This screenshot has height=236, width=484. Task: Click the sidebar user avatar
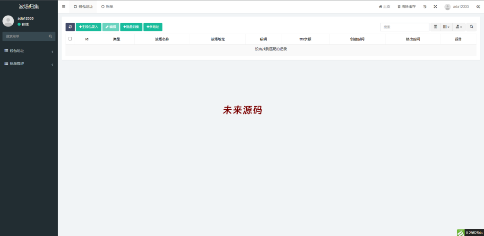8,21
